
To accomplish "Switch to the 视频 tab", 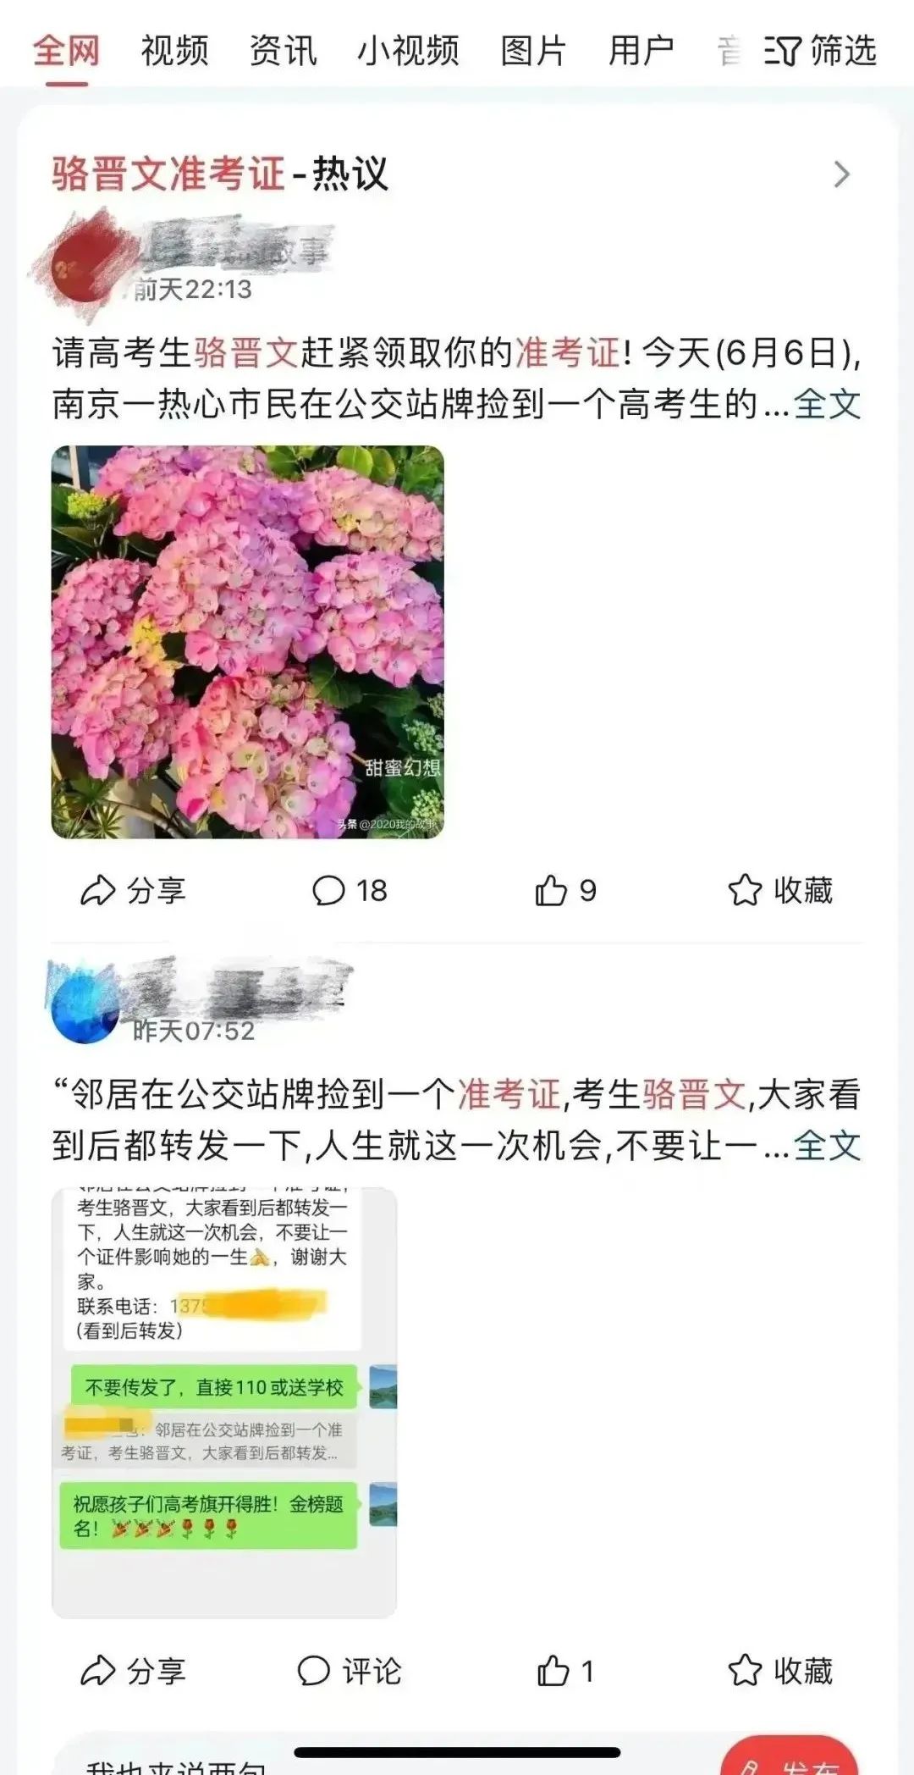I will (x=174, y=51).
